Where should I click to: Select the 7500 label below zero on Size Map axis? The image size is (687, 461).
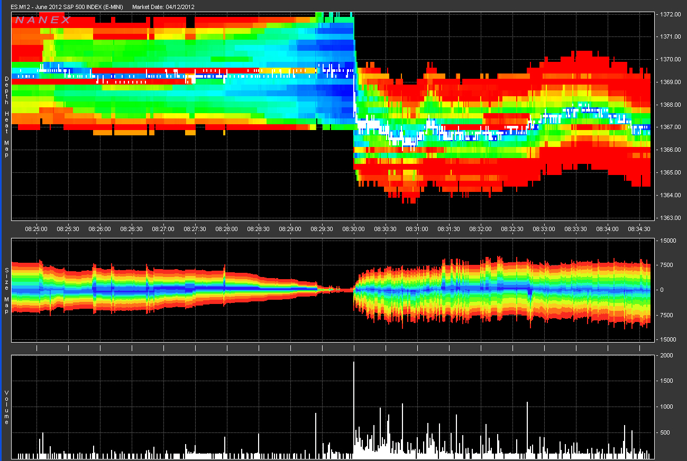(665, 315)
